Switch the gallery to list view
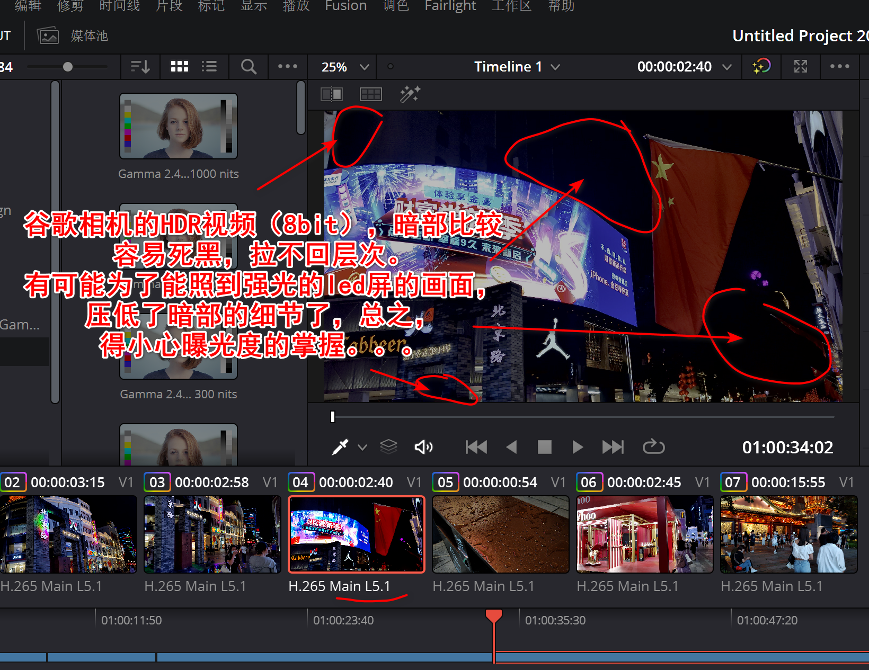This screenshot has width=869, height=670. [x=209, y=67]
